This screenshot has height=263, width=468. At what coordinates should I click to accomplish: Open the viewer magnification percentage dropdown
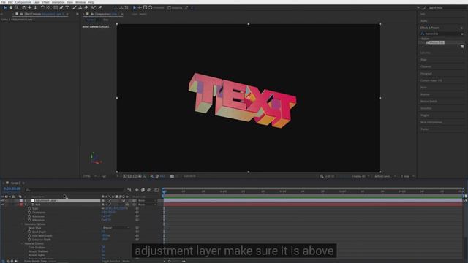90,176
